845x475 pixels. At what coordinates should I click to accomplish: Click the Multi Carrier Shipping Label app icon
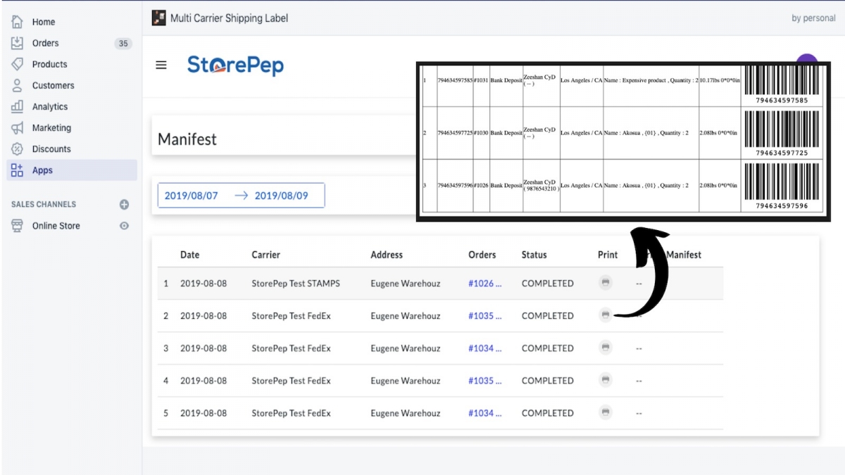coord(159,18)
